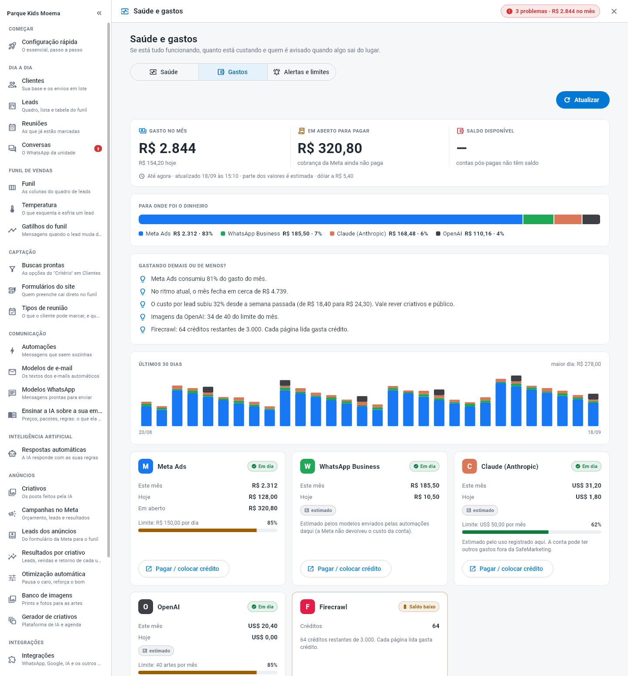The width and height of the screenshot is (628, 676).
Task: Click the OpenAI legend swatch
Action: pyautogui.click(x=438, y=234)
